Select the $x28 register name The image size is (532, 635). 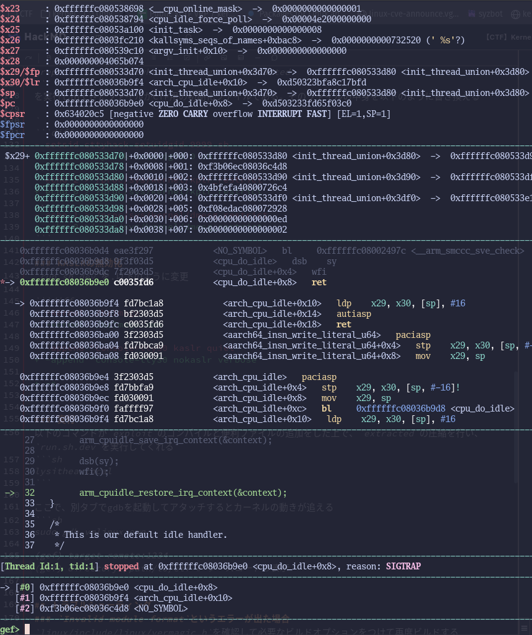coord(10,61)
